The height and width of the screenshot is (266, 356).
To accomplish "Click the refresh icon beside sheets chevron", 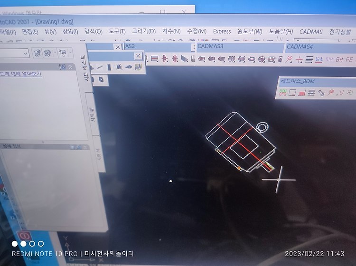I will pyautogui.click(x=63, y=67).
